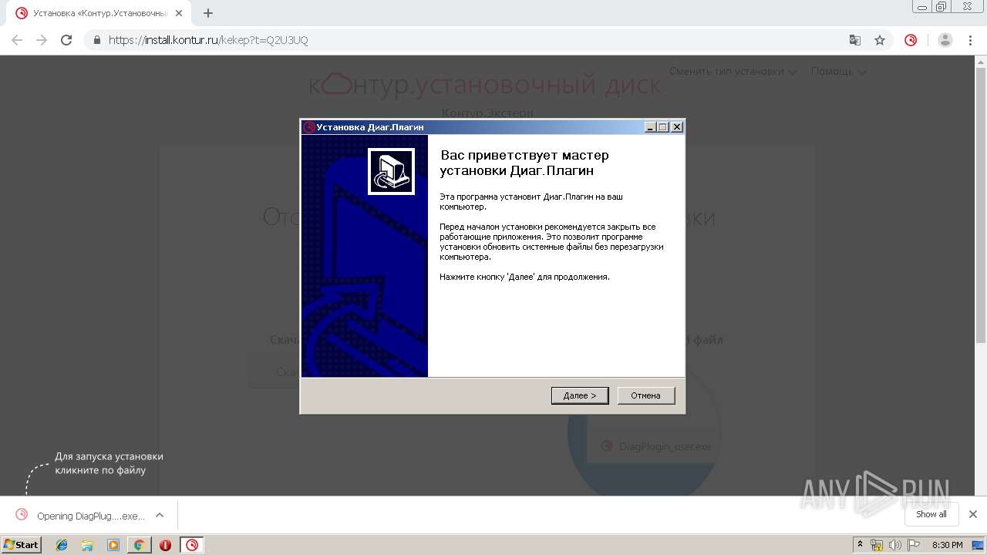987x555 pixels.
Task: Expand the Сменить тип установки dropdown
Action: 733,71
